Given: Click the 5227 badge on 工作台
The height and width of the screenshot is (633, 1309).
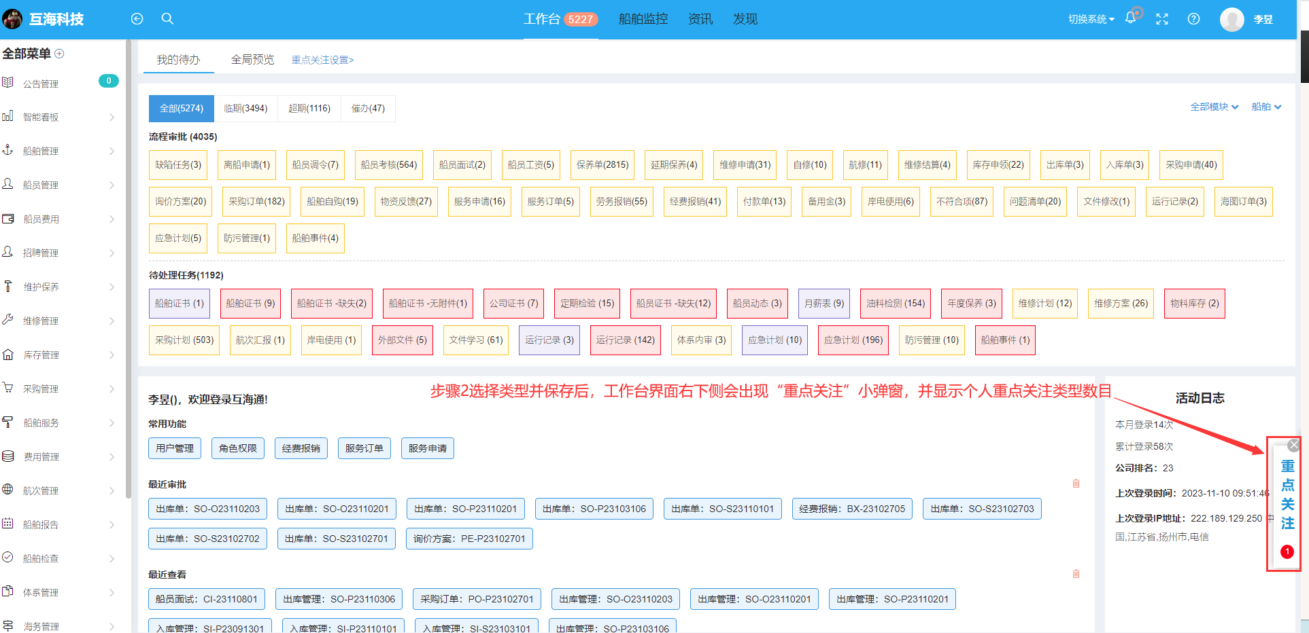Looking at the screenshot, I should point(581,19).
